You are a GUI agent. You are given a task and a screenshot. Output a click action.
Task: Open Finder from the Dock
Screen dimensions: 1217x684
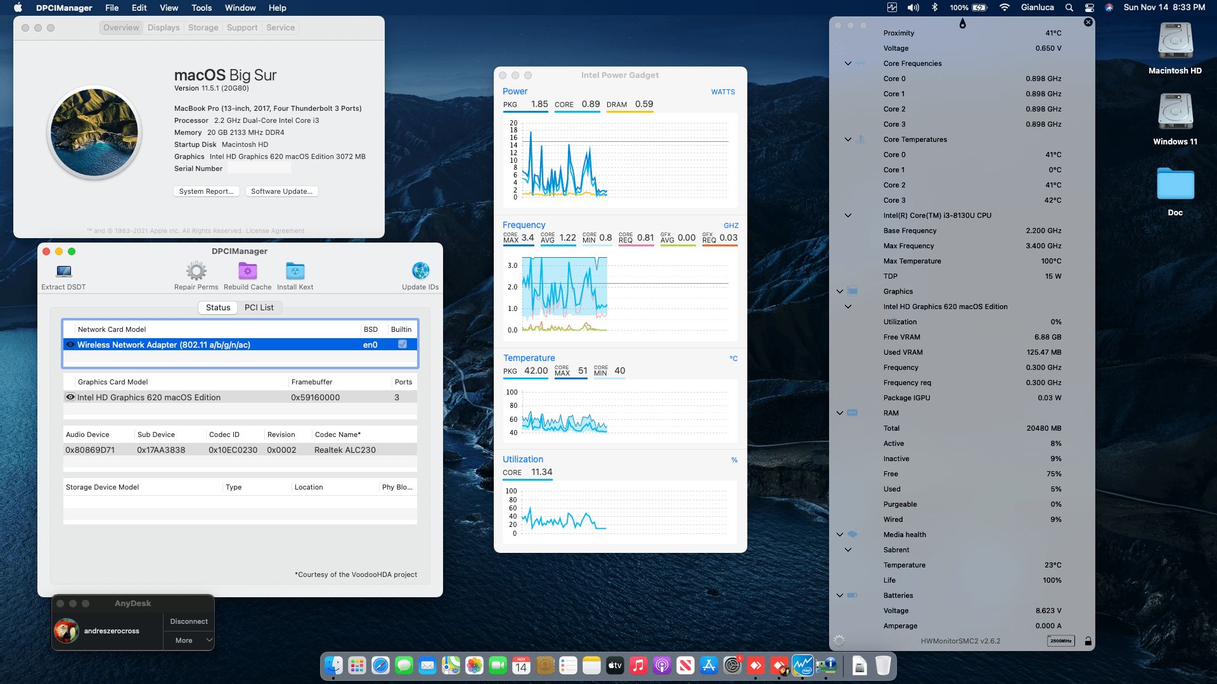[x=333, y=666]
